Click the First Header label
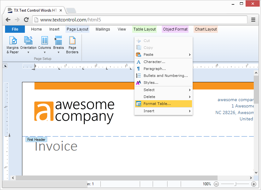This screenshot has height=190, width=261. 36,140
